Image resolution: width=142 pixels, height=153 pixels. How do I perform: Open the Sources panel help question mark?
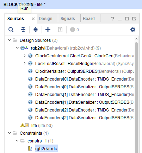[113, 19]
